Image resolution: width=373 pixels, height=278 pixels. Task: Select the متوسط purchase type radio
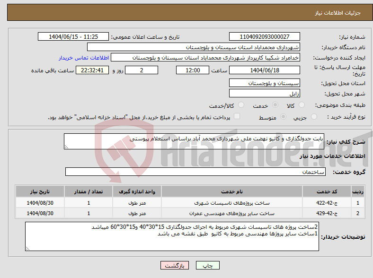click(283, 117)
